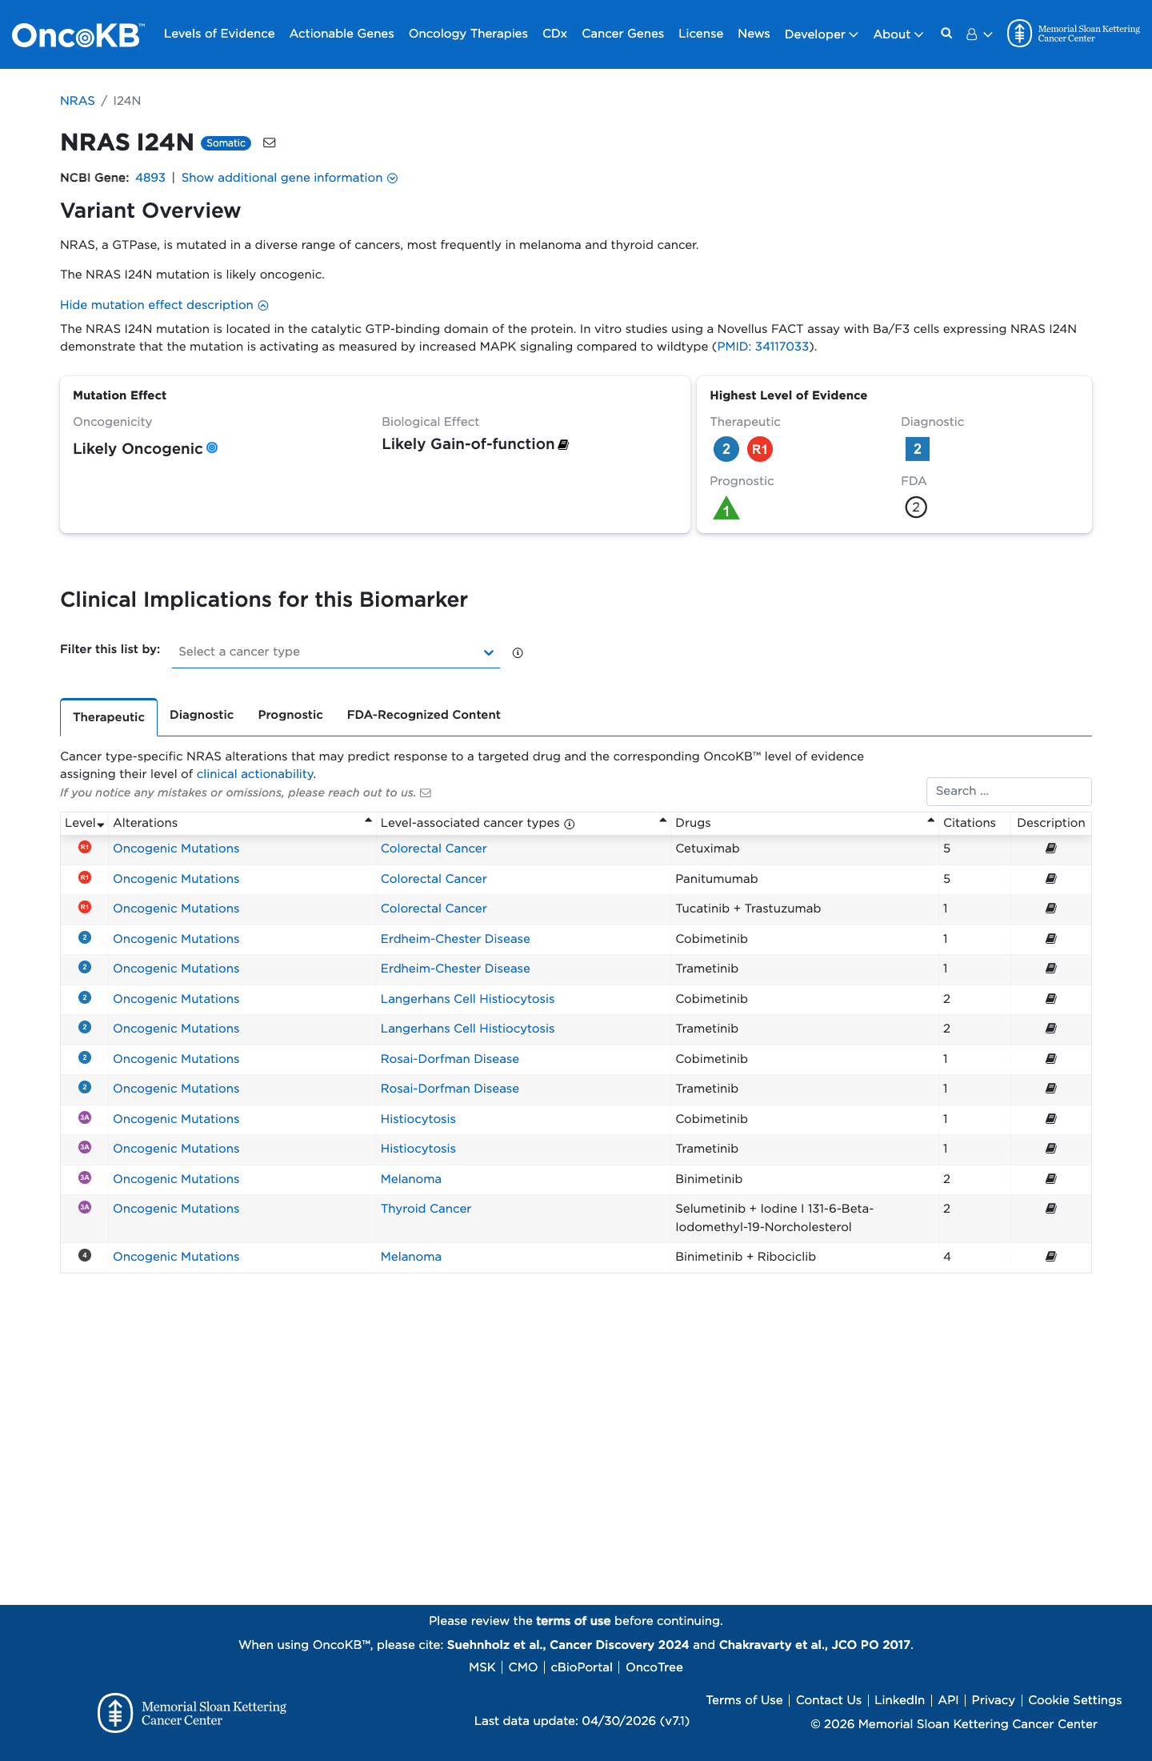Open the Thyroid Cancer link

click(426, 1209)
